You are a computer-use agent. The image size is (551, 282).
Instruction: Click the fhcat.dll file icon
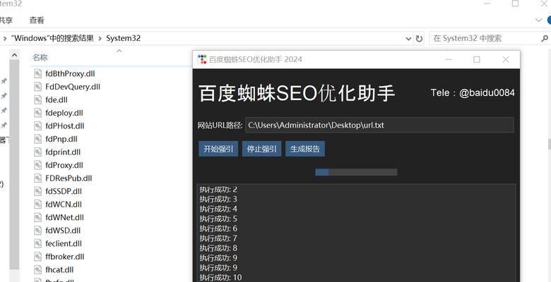point(38,270)
